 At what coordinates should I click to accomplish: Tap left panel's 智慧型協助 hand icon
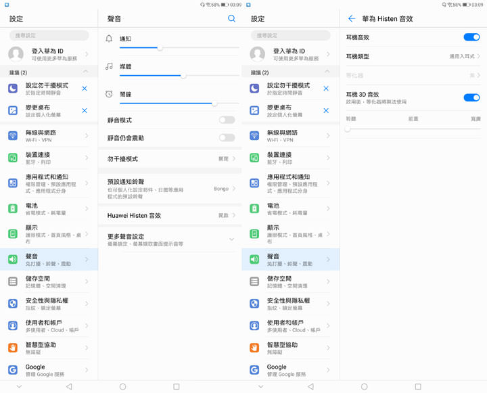(13, 348)
